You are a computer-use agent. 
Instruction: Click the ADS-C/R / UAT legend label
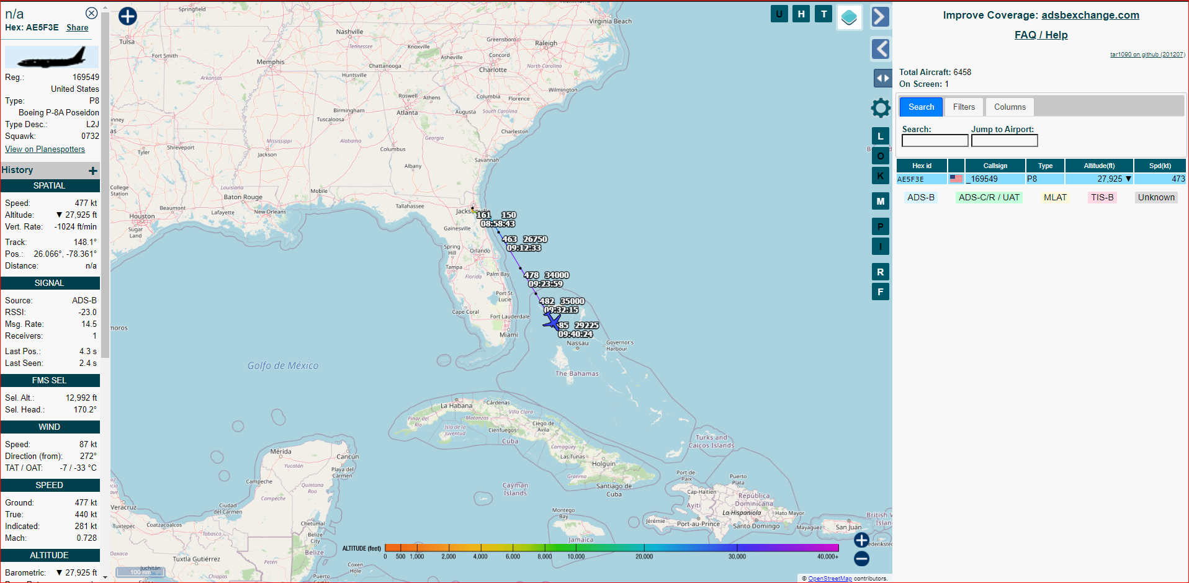[989, 197]
